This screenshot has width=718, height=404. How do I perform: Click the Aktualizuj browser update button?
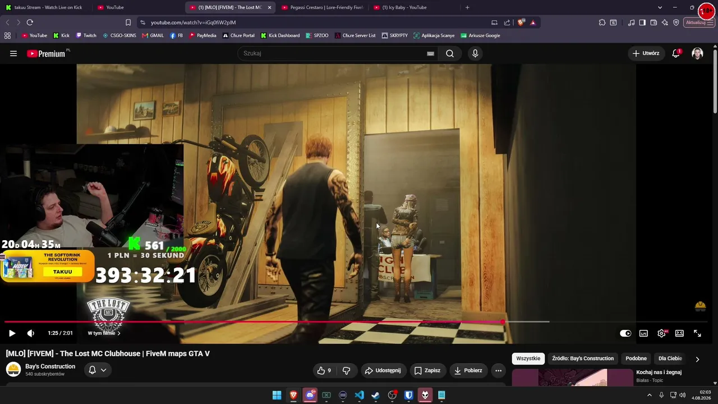pyautogui.click(x=699, y=22)
